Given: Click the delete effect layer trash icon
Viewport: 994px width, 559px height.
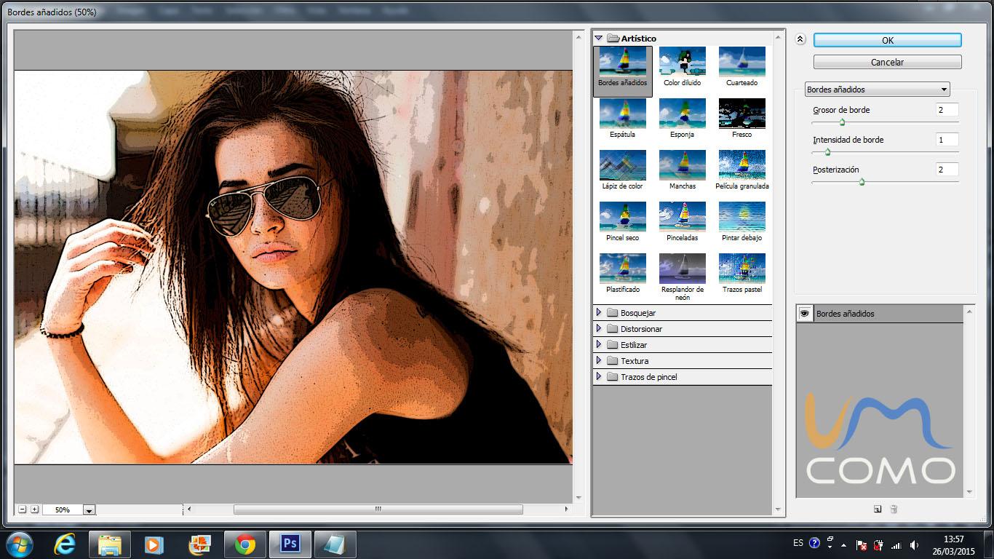Looking at the screenshot, I should pyautogui.click(x=894, y=510).
